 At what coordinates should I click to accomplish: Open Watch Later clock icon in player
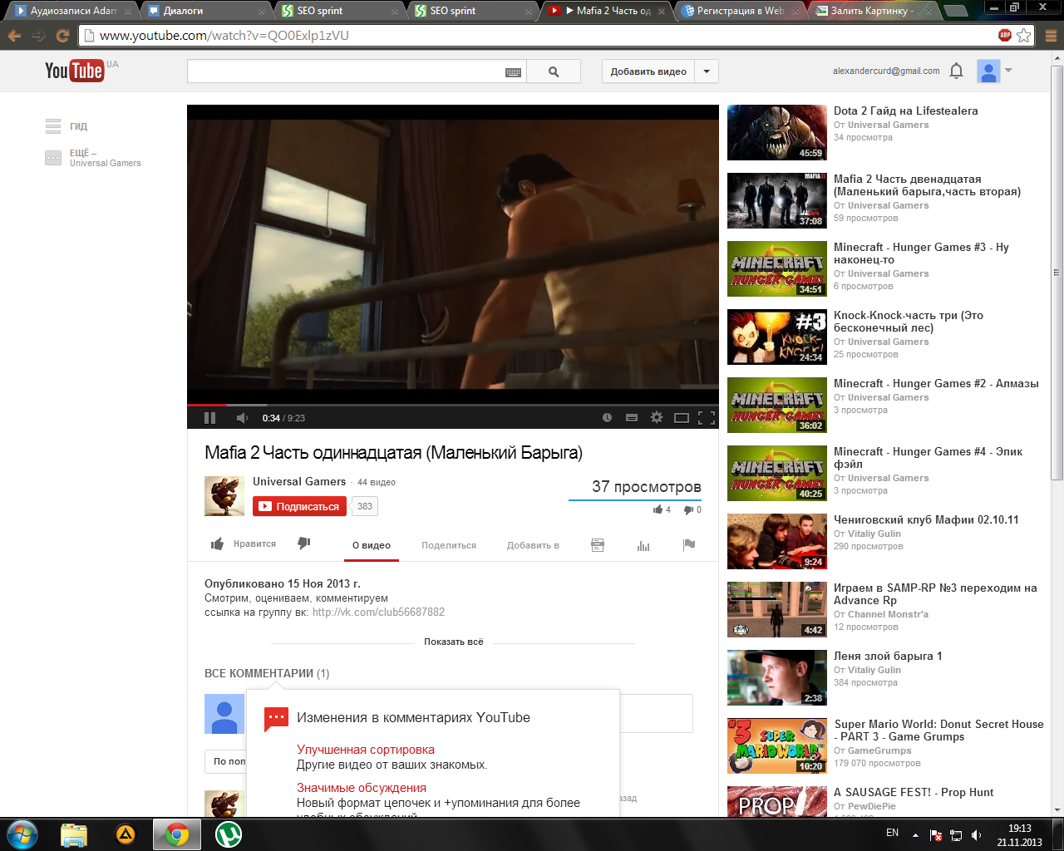tap(607, 418)
